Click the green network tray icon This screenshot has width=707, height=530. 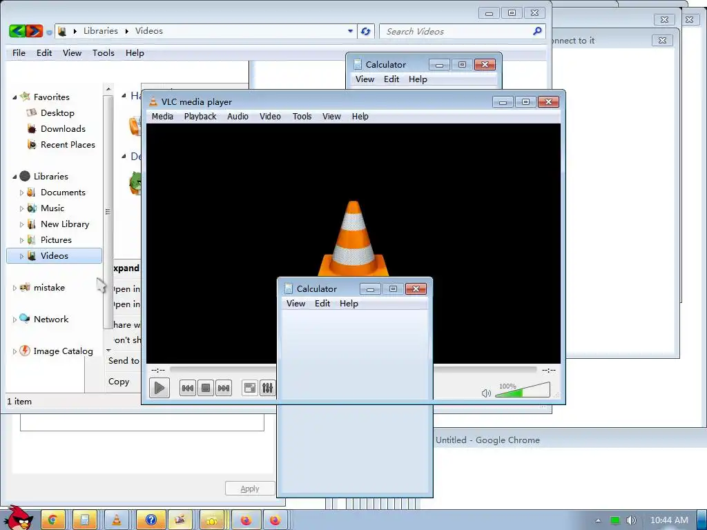tap(615, 520)
